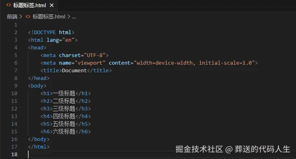This screenshot has width=296, height=159.
Task: Click the title Document text
Action: [x=74, y=71]
